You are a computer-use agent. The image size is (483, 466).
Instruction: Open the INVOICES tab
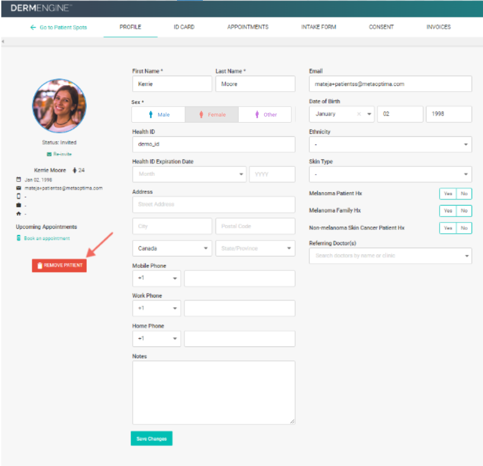[x=439, y=27]
